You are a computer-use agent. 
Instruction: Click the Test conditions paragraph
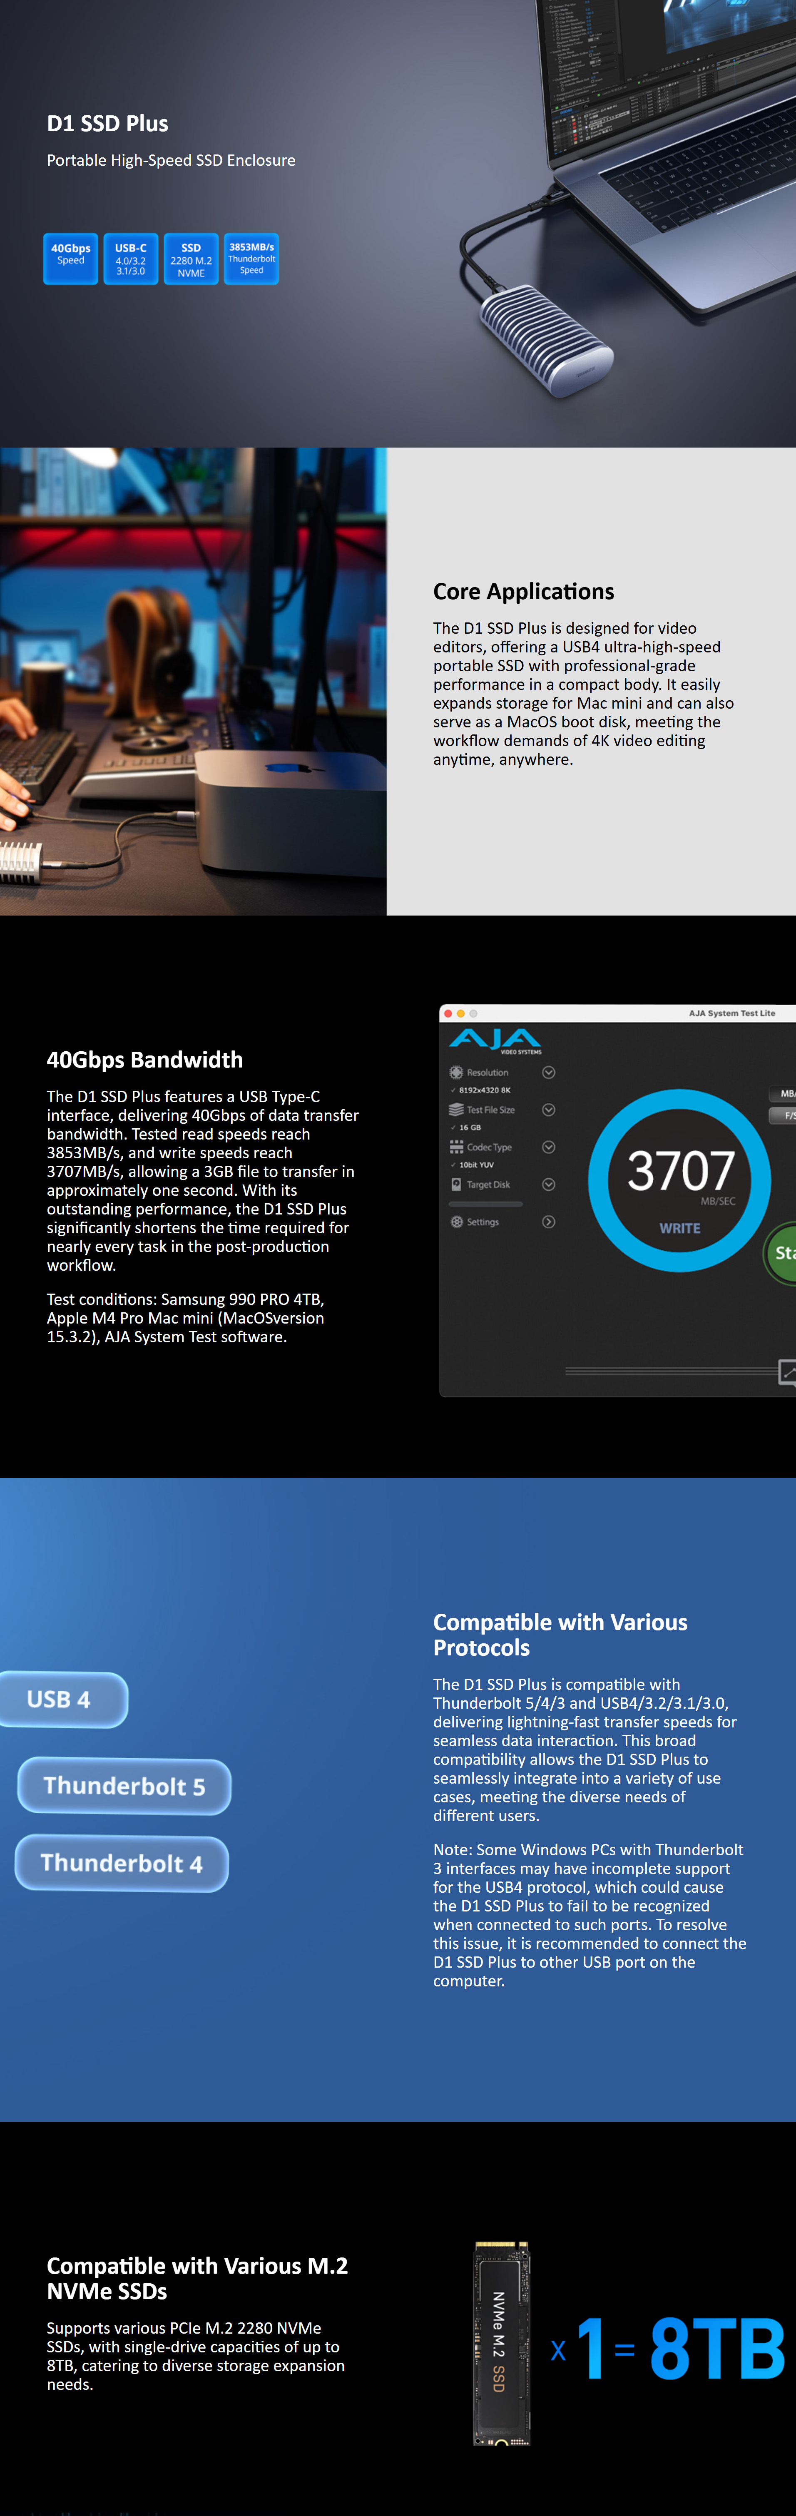(186, 1319)
